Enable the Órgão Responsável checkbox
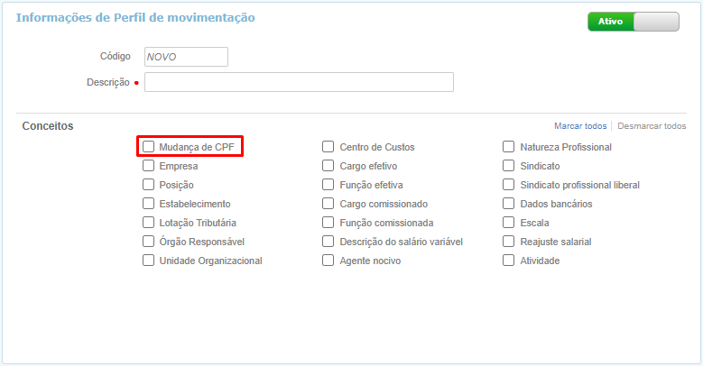This screenshot has height=366, width=703. coord(149,242)
